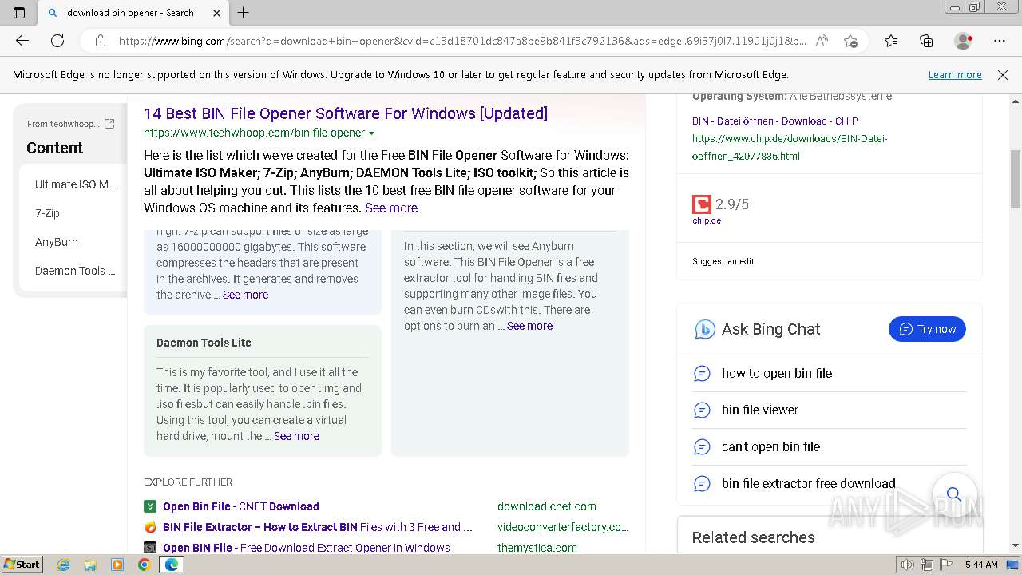This screenshot has width=1022, height=575.
Task: Open Edge Settings and more menu
Action: click(1000, 41)
